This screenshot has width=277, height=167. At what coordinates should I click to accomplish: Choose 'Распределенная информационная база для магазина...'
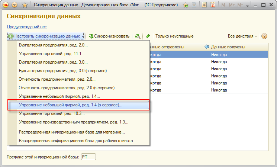click(78, 132)
